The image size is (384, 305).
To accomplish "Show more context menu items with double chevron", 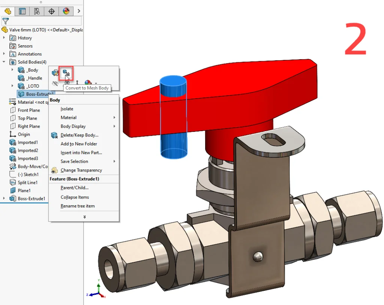I will coord(84,217).
